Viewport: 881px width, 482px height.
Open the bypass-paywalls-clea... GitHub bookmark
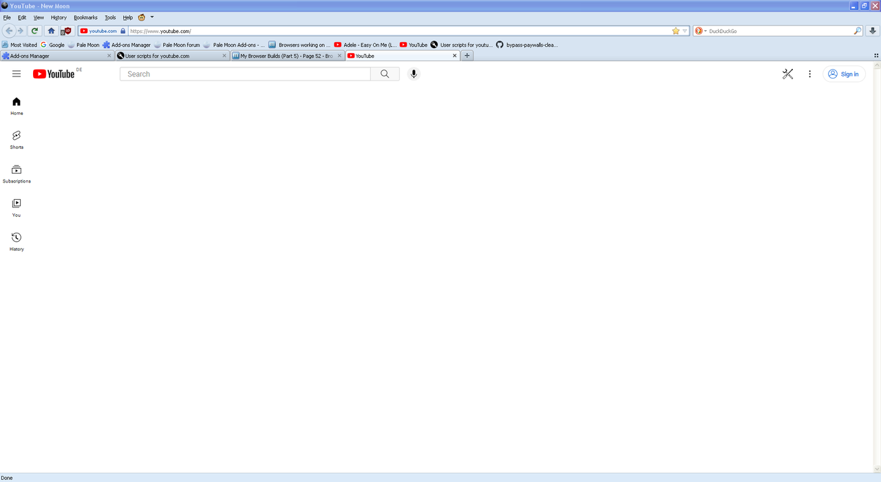click(x=527, y=45)
